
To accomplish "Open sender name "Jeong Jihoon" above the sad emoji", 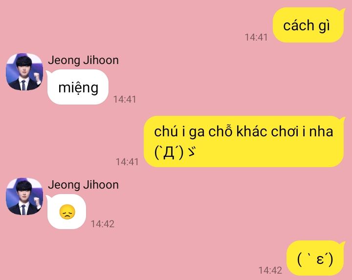I will pyautogui.click(x=83, y=185).
